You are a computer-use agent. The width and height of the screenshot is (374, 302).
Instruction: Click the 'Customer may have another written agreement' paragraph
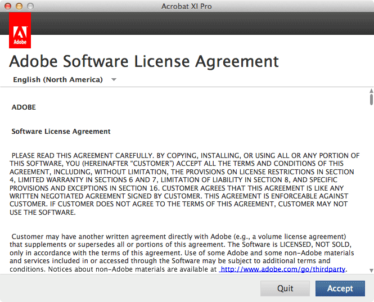tap(182, 253)
